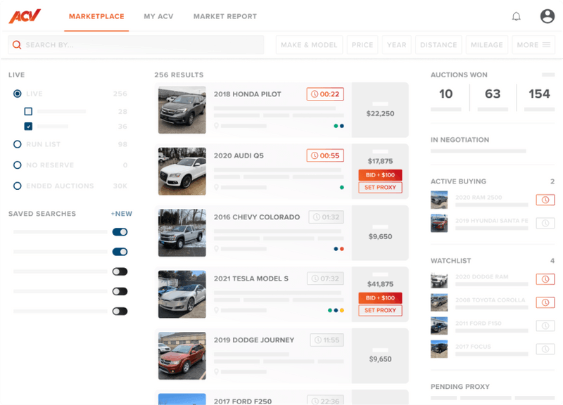563x405 pixels.
Task: Click the 2018 Honda Pilot countdown timer
Action: click(x=325, y=94)
